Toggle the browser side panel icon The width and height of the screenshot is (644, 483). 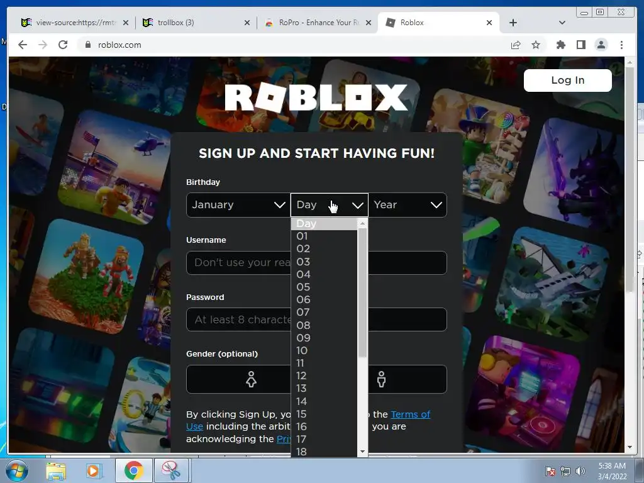(x=580, y=45)
